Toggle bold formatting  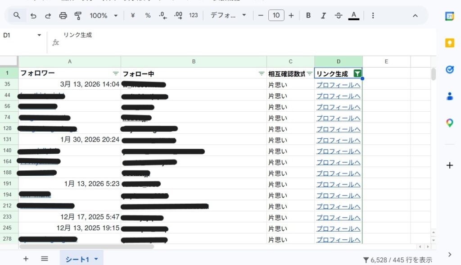click(x=308, y=15)
